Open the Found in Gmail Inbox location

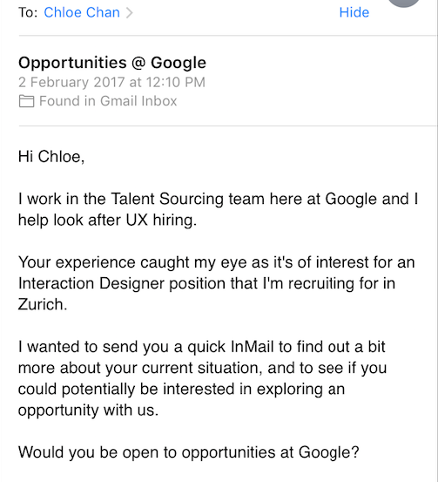point(108,101)
